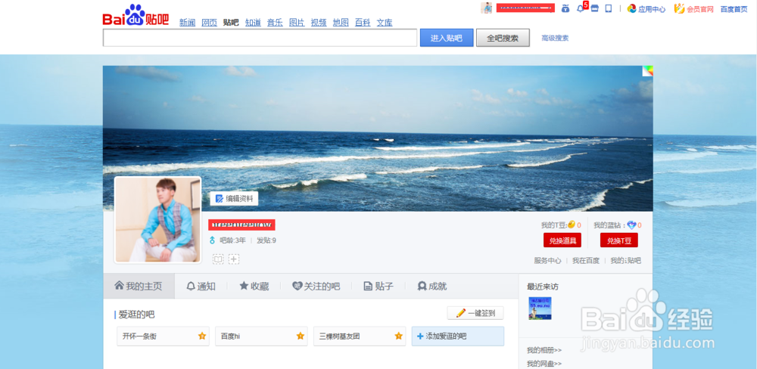
Task: Open the 音乐 navigation link
Action: pos(275,22)
